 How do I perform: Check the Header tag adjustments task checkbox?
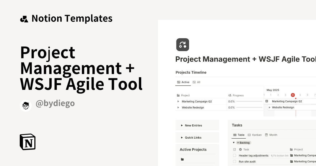235,155
